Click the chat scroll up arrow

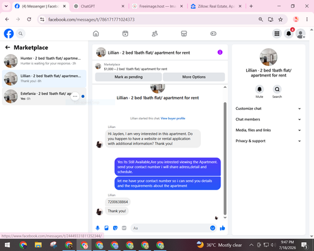(x=225, y=87)
